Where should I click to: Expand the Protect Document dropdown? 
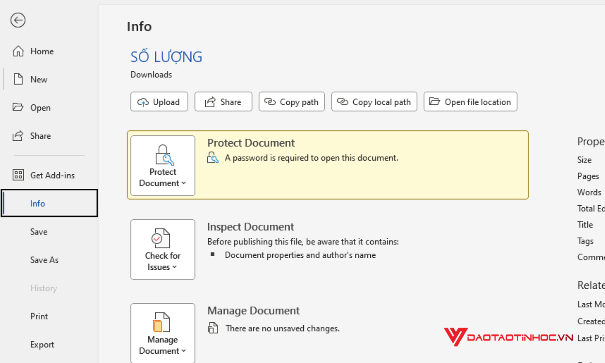(x=184, y=183)
